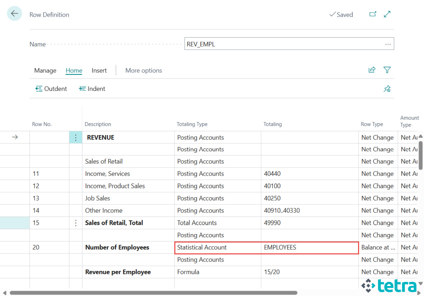The height and width of the screenshot is (300, 424).
Task: Click inside the Name field showing REV_EMPL
Action: point(258,43)
